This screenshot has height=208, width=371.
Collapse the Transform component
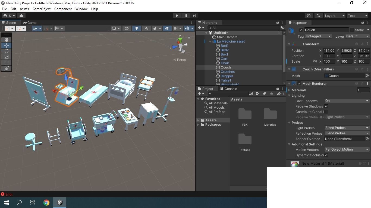pyautogui.click(x=289, y=44)
